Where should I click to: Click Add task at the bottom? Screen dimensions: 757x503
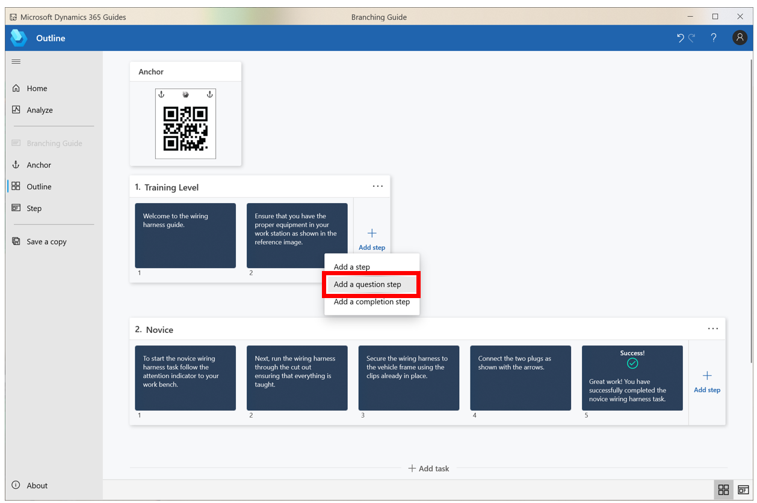[428, 468]
